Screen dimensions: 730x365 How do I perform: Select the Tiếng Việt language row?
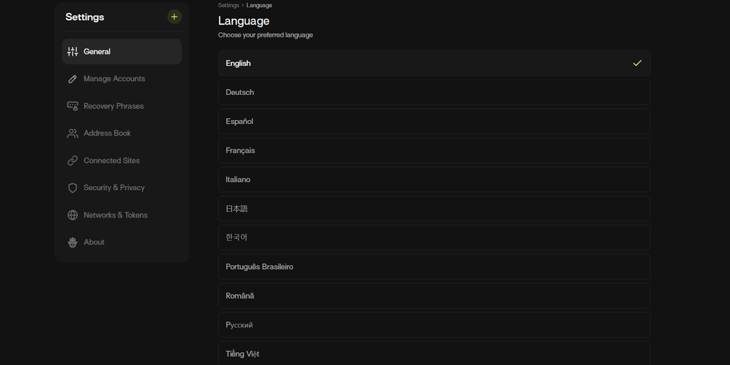point(433,354)
